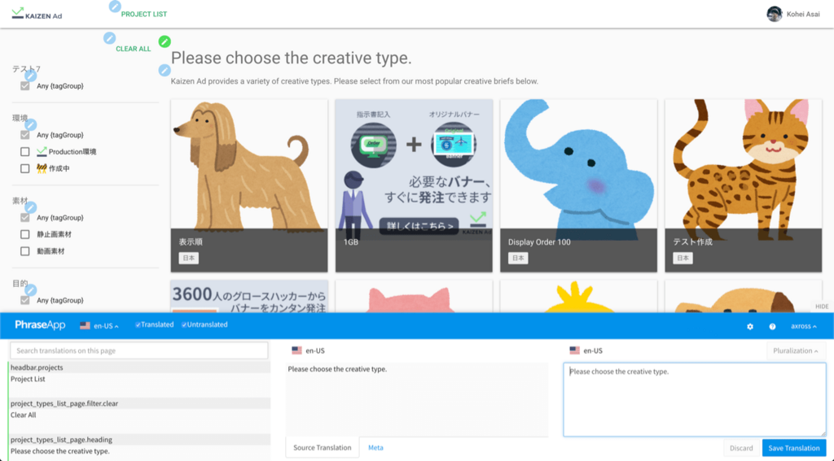Click source text 'Please choose the creative type.'

337,369
